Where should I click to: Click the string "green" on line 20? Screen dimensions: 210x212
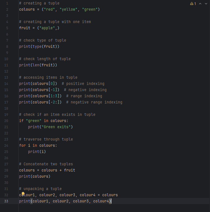click(x=34, y=121)
